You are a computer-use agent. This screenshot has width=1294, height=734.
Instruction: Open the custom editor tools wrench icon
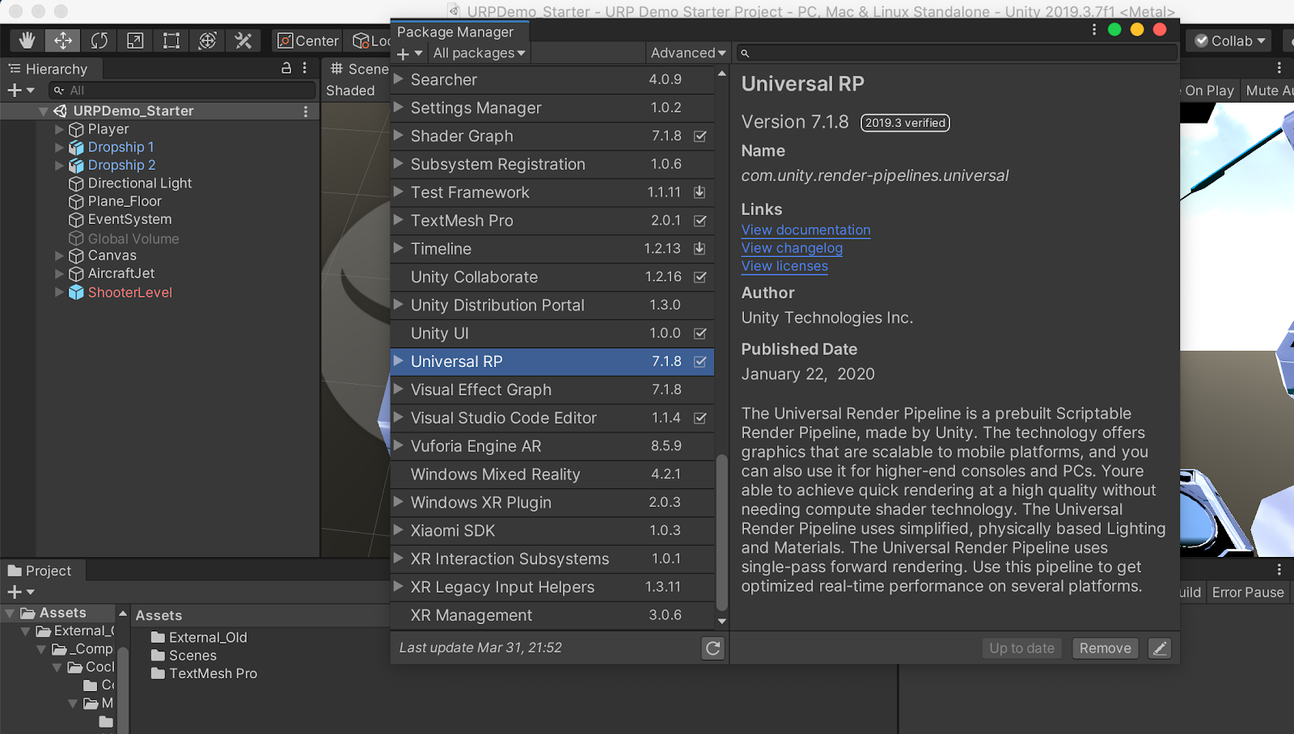243,40
